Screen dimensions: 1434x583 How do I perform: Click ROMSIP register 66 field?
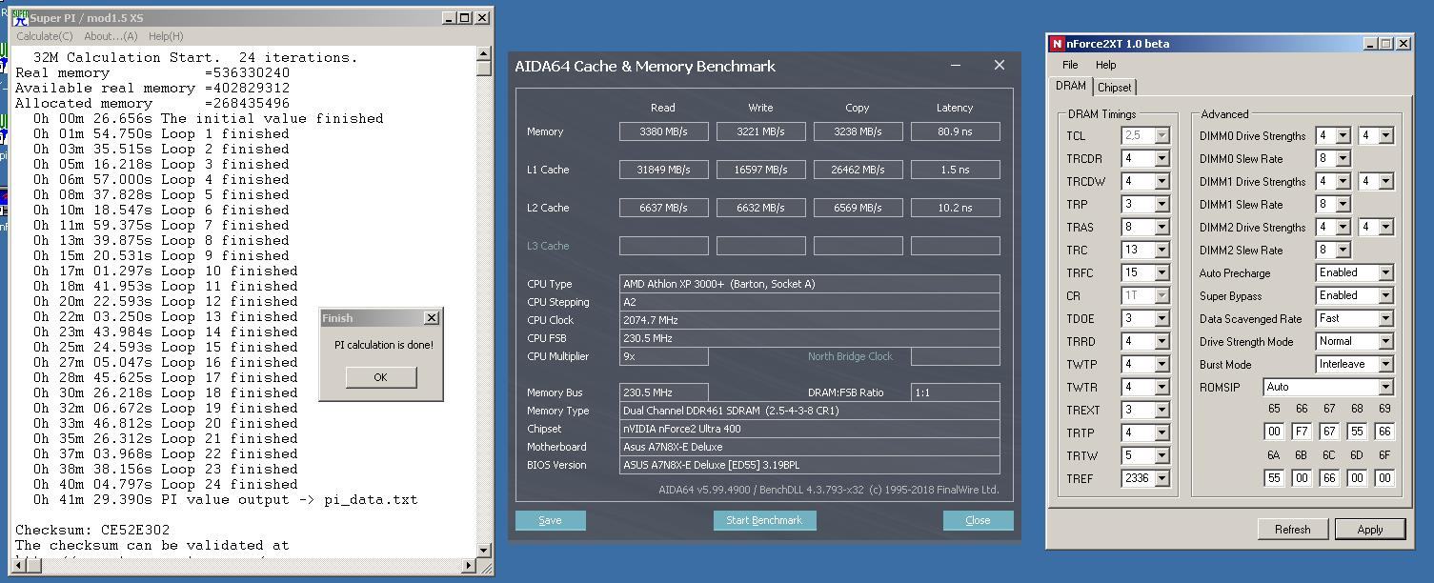tap(1302, 432)
